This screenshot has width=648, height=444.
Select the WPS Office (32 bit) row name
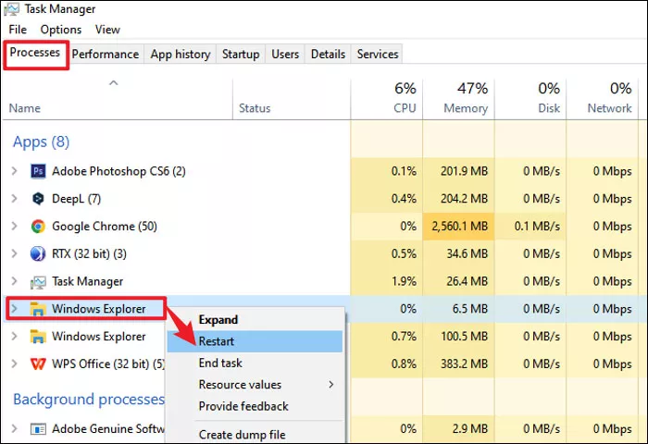(108, 364)
